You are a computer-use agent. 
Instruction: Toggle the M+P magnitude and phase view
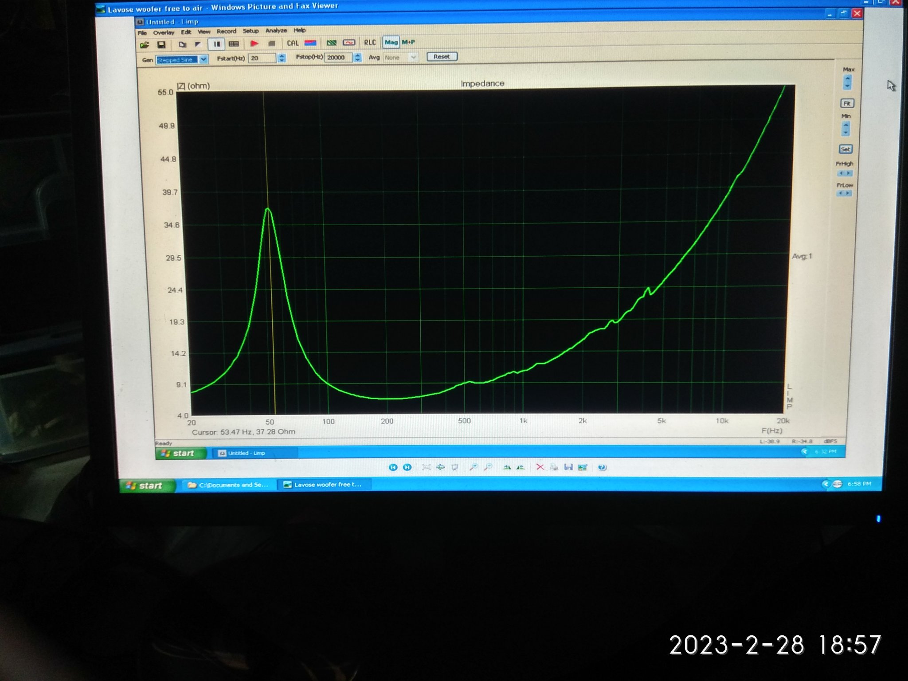408,42
